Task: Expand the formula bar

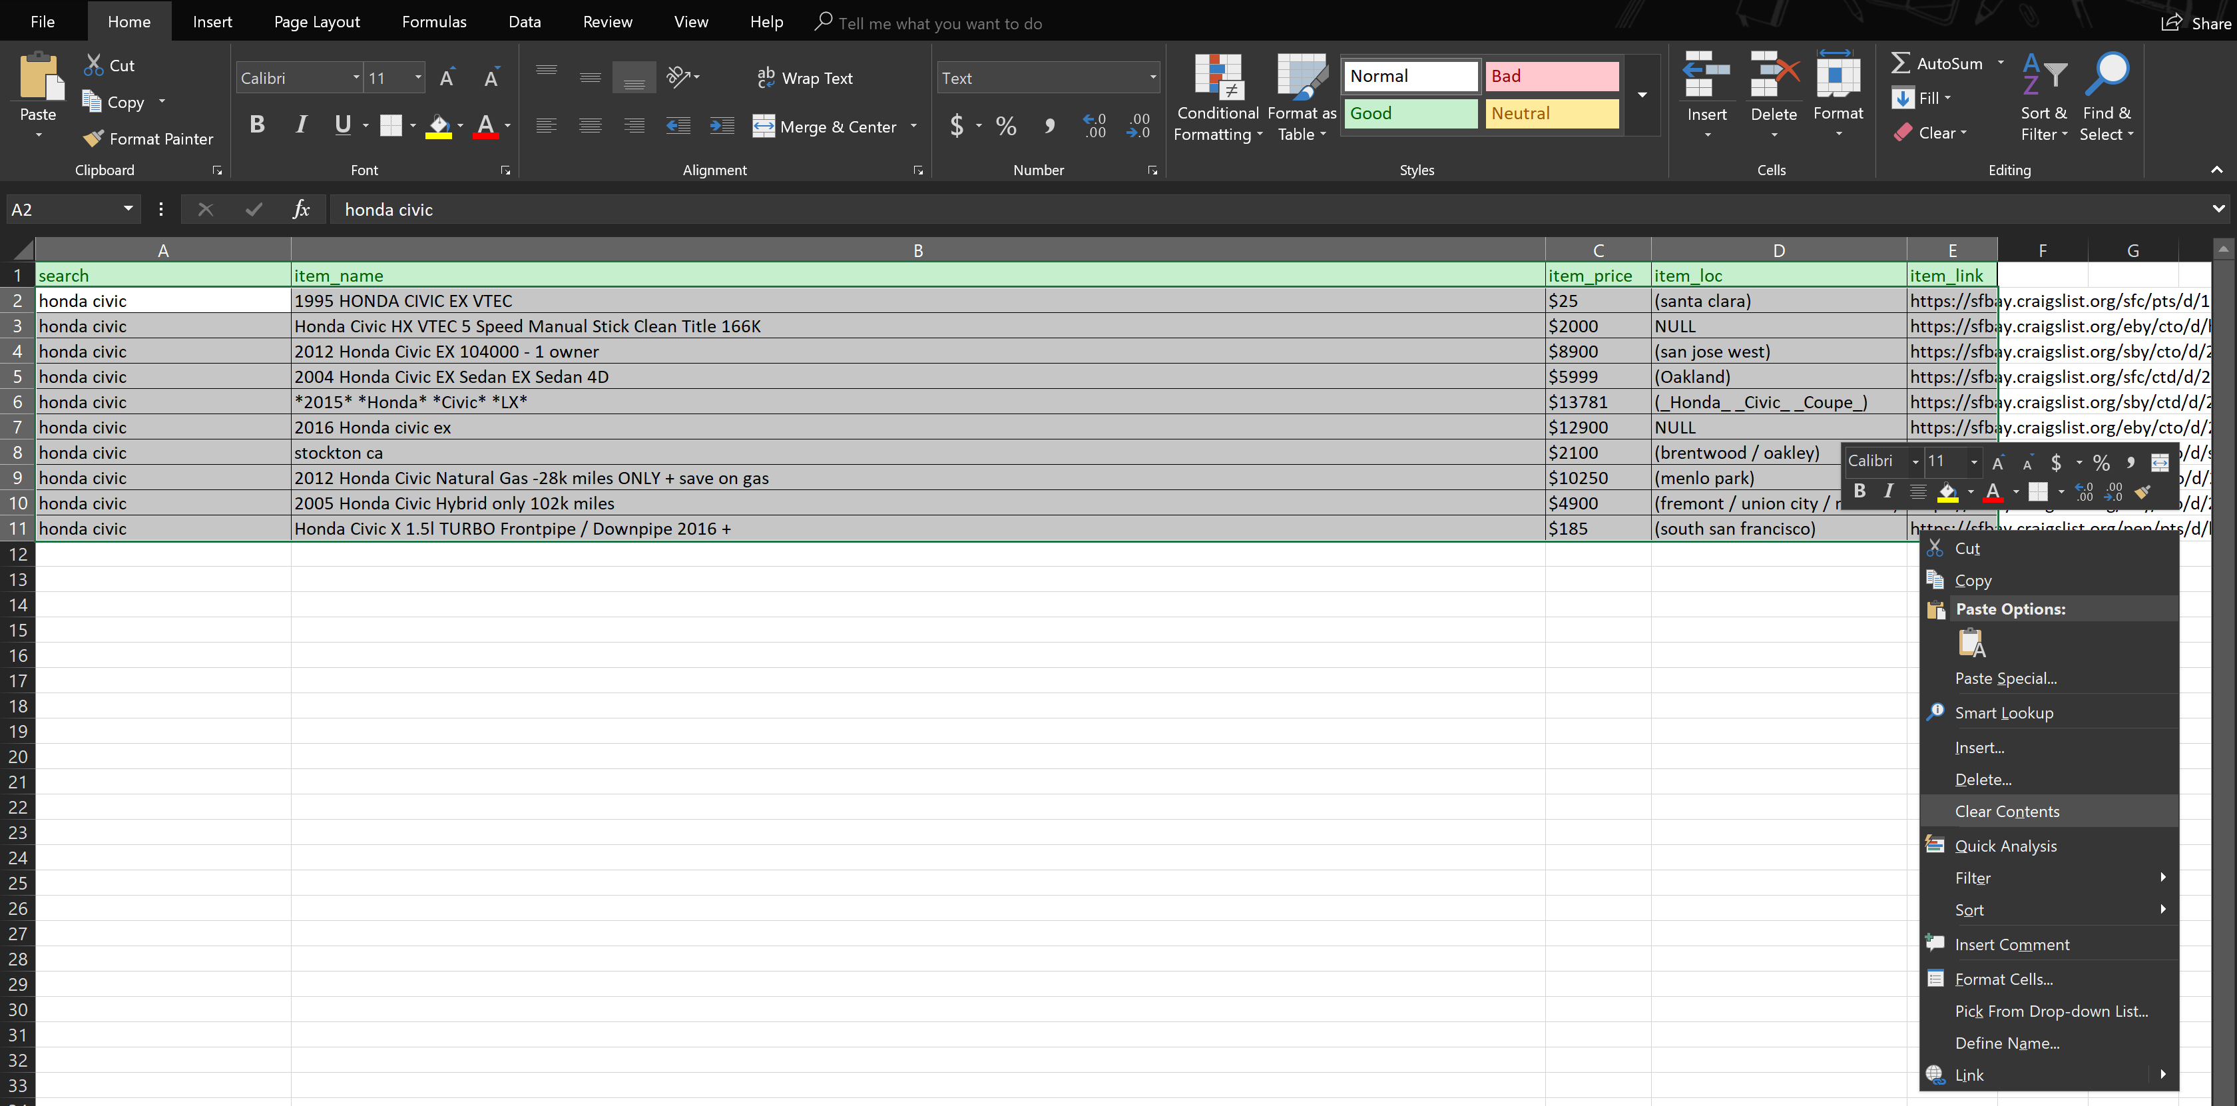Action: click(2218, 209)
